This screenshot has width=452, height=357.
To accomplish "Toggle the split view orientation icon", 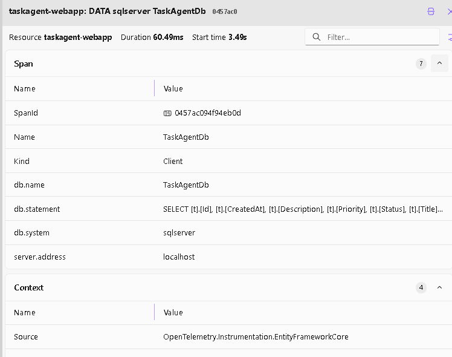I will (x=431, y=11).
